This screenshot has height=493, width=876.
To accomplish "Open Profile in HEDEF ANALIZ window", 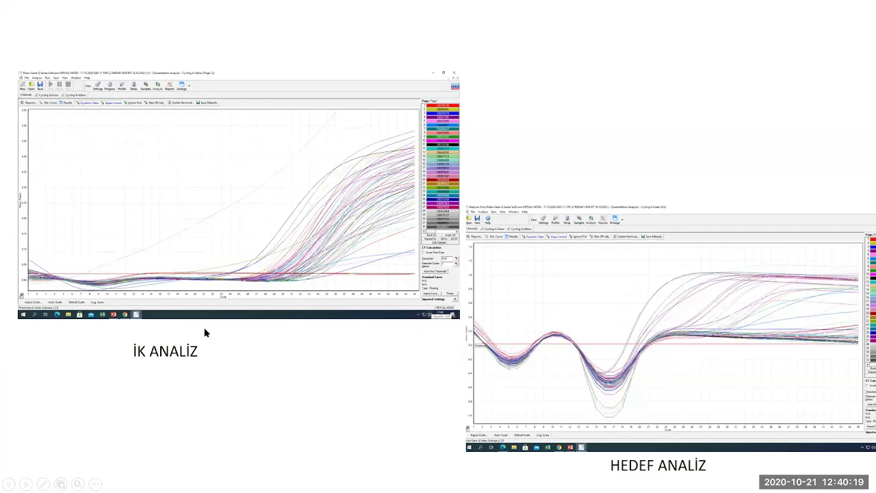I will [x=555, y=220].
